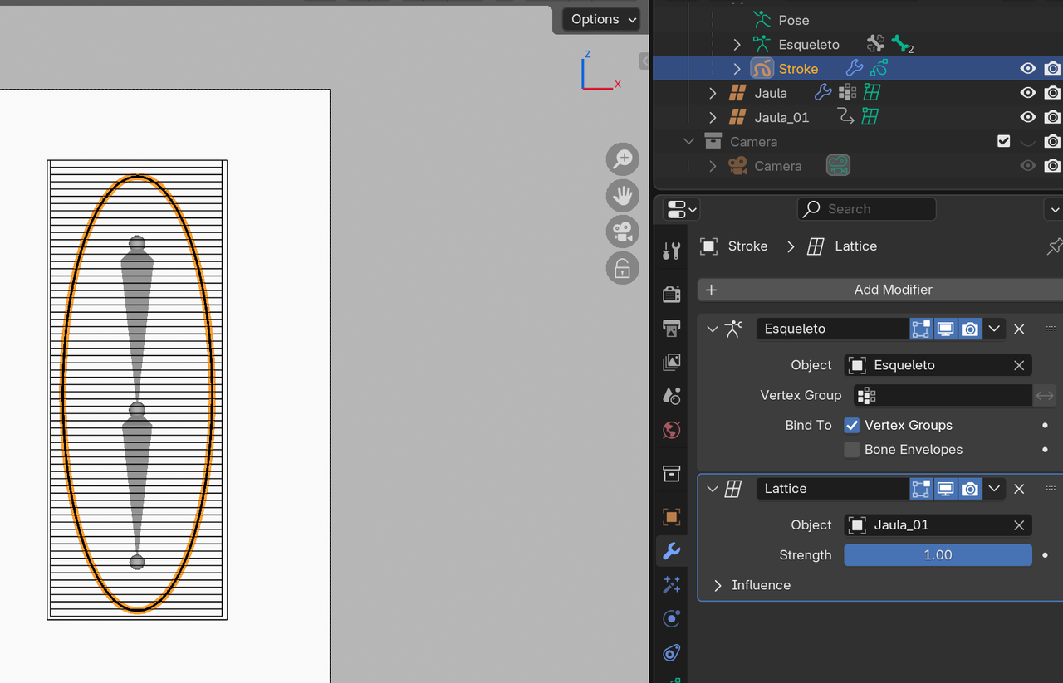Expand the Jaula_01 tree item
This screenshot has width=1063, height=683.
point(713,117)
